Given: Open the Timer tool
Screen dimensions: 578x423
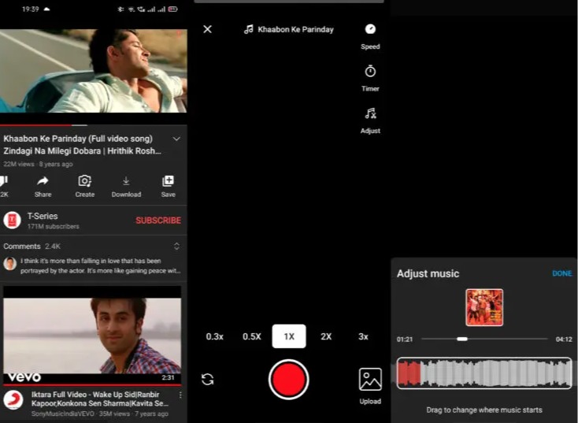Looking at the screenshot, I should [x=370, y=71].
